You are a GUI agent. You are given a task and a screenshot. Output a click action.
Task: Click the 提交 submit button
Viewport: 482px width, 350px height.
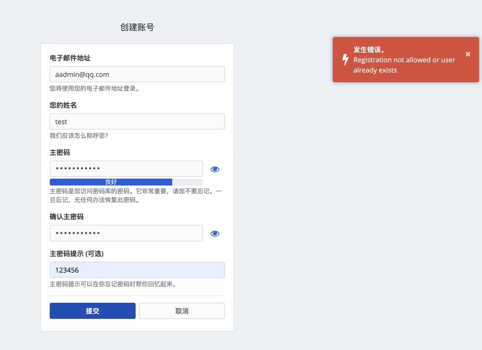click(93, 311)
